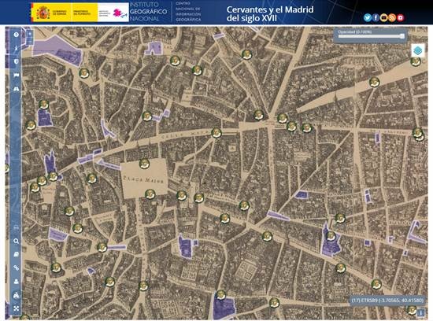Click the Ministerio de Fomento logo

(84, 13)
